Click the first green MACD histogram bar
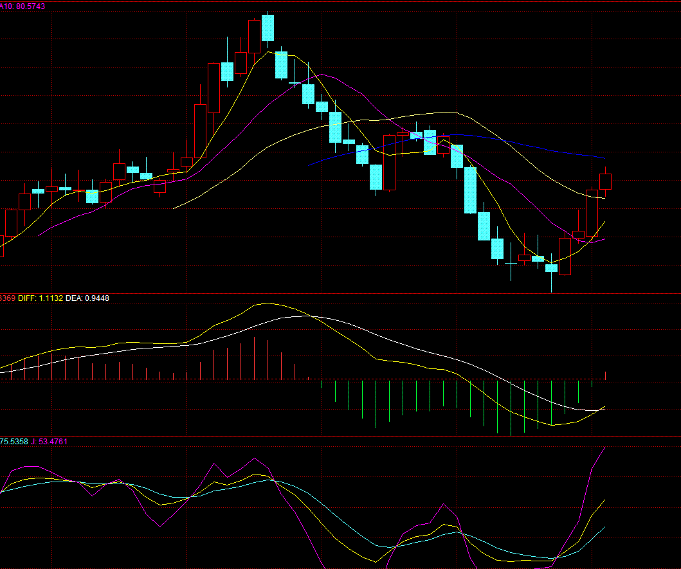Screen dimensions: 681x569 point(322,384)
